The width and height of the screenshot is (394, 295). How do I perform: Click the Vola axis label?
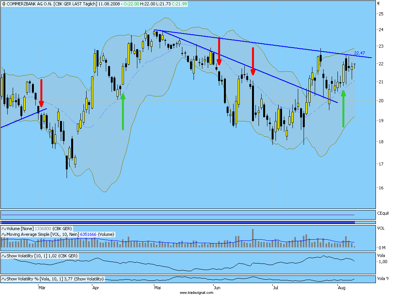(381, 255)
